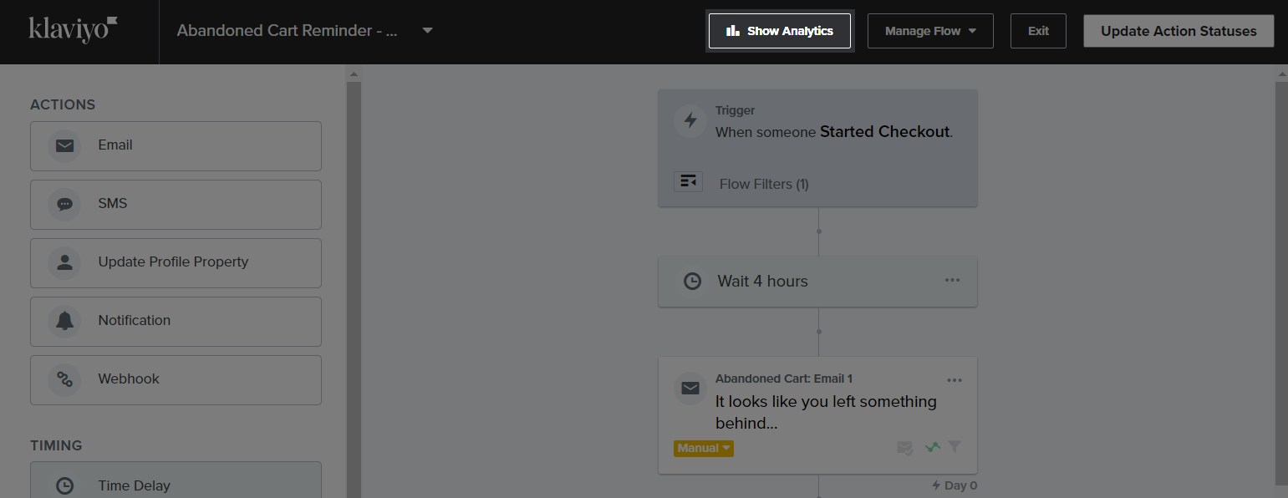Image resolution: width=1288 pixels, height=498 pixels.
Task: Click the person icon beside Update Profile Property
Action: (64, 263)
